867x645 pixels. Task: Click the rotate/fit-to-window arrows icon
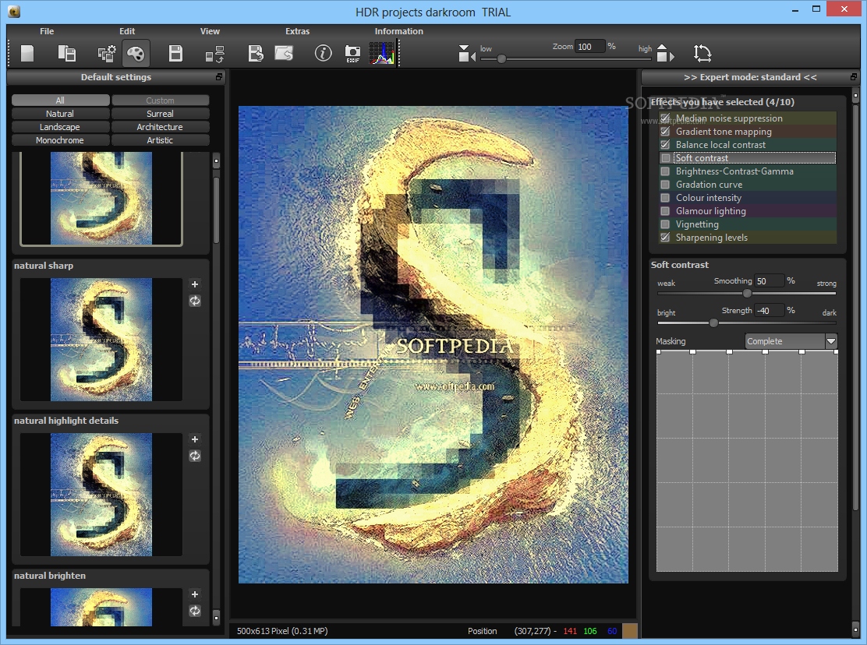(x=702, y=54)
